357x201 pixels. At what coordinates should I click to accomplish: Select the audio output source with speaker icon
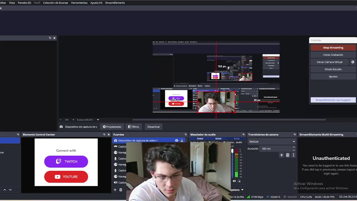tap(115, 183)
